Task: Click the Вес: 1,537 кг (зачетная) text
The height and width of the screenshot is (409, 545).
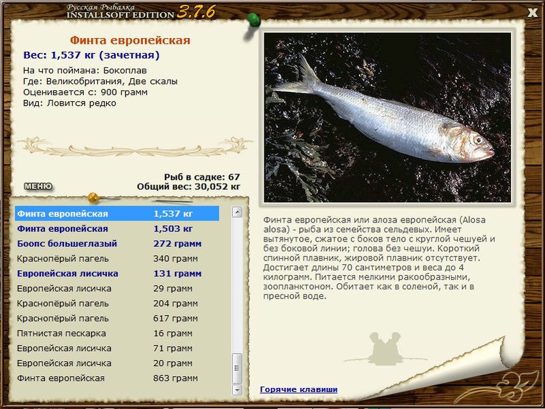Action: tap(91, 55)
